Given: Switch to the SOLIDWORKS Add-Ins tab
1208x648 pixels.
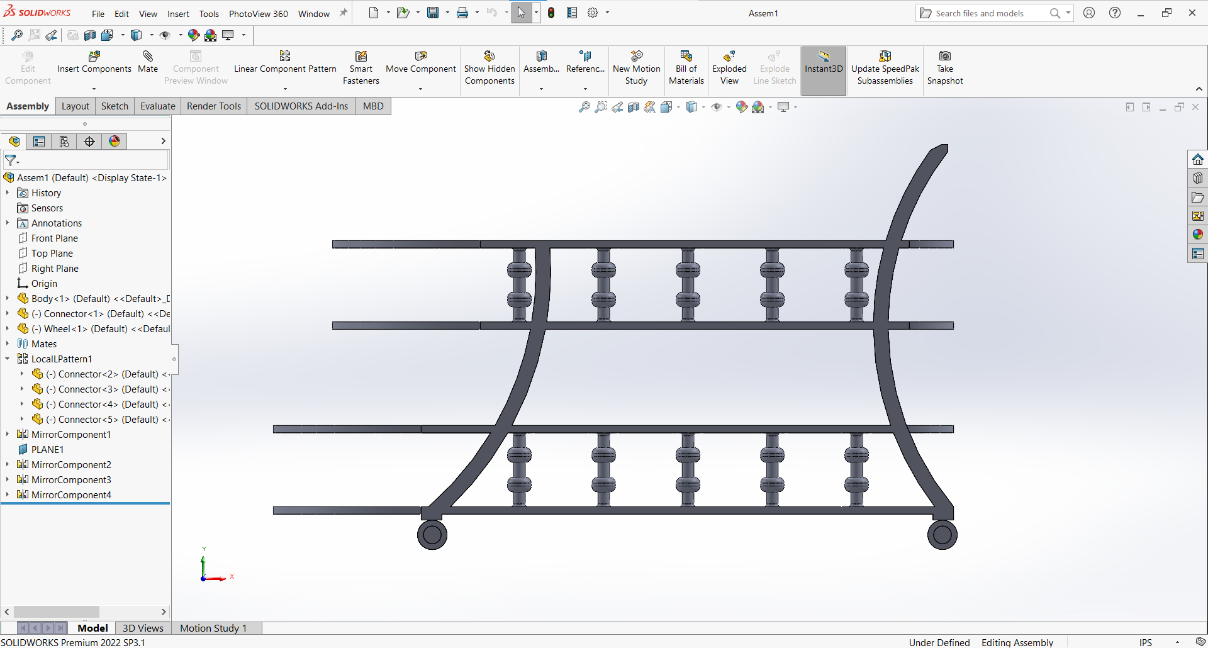Looking at the screenshot, I should pyautogui.click(x=301, y=106).
